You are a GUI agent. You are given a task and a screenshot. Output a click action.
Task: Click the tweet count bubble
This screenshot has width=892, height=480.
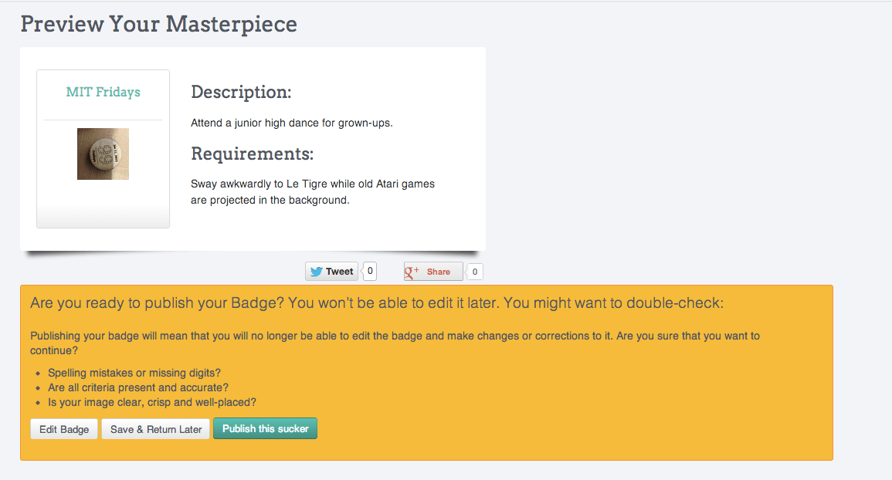tap(370, 271)
